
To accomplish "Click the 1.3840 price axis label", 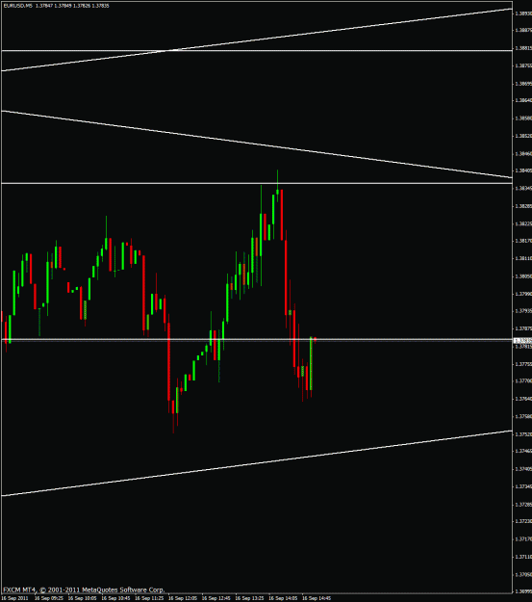I will pyautogui.click(x=523, y=170).
